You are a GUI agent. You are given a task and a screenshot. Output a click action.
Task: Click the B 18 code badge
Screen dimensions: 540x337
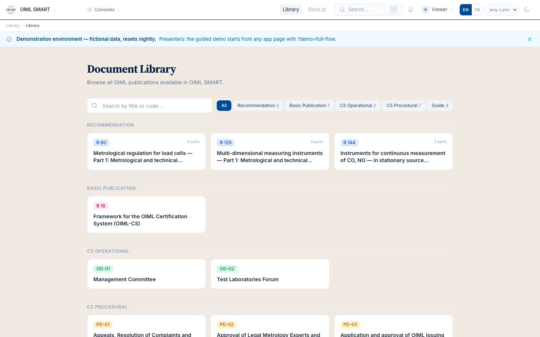click(x=101, y=206)
